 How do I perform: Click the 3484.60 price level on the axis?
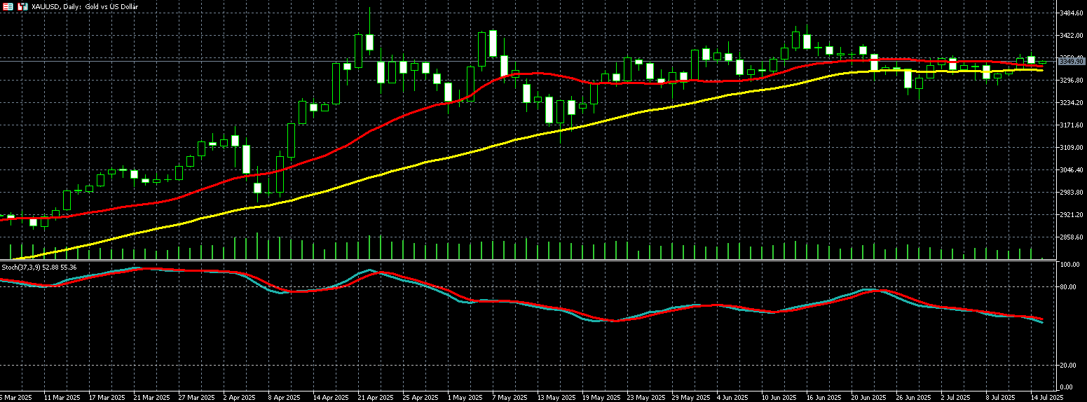1072,13
